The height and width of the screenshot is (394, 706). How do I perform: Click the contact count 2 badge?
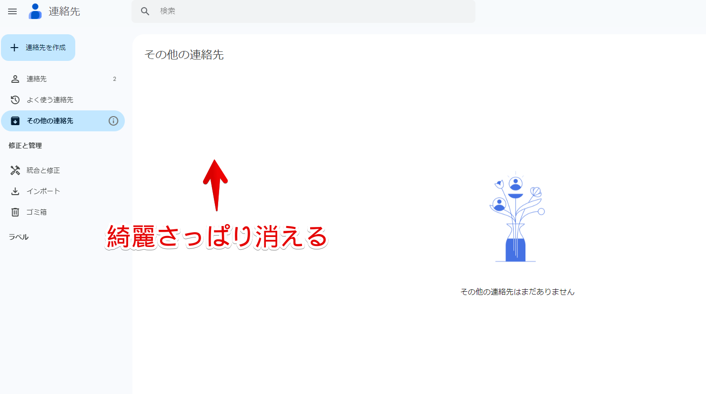[x=114, y=79]
